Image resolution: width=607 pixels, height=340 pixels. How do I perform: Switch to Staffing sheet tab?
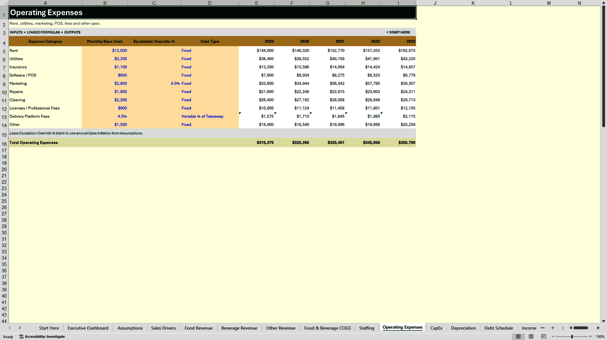[x=366, y=328]
